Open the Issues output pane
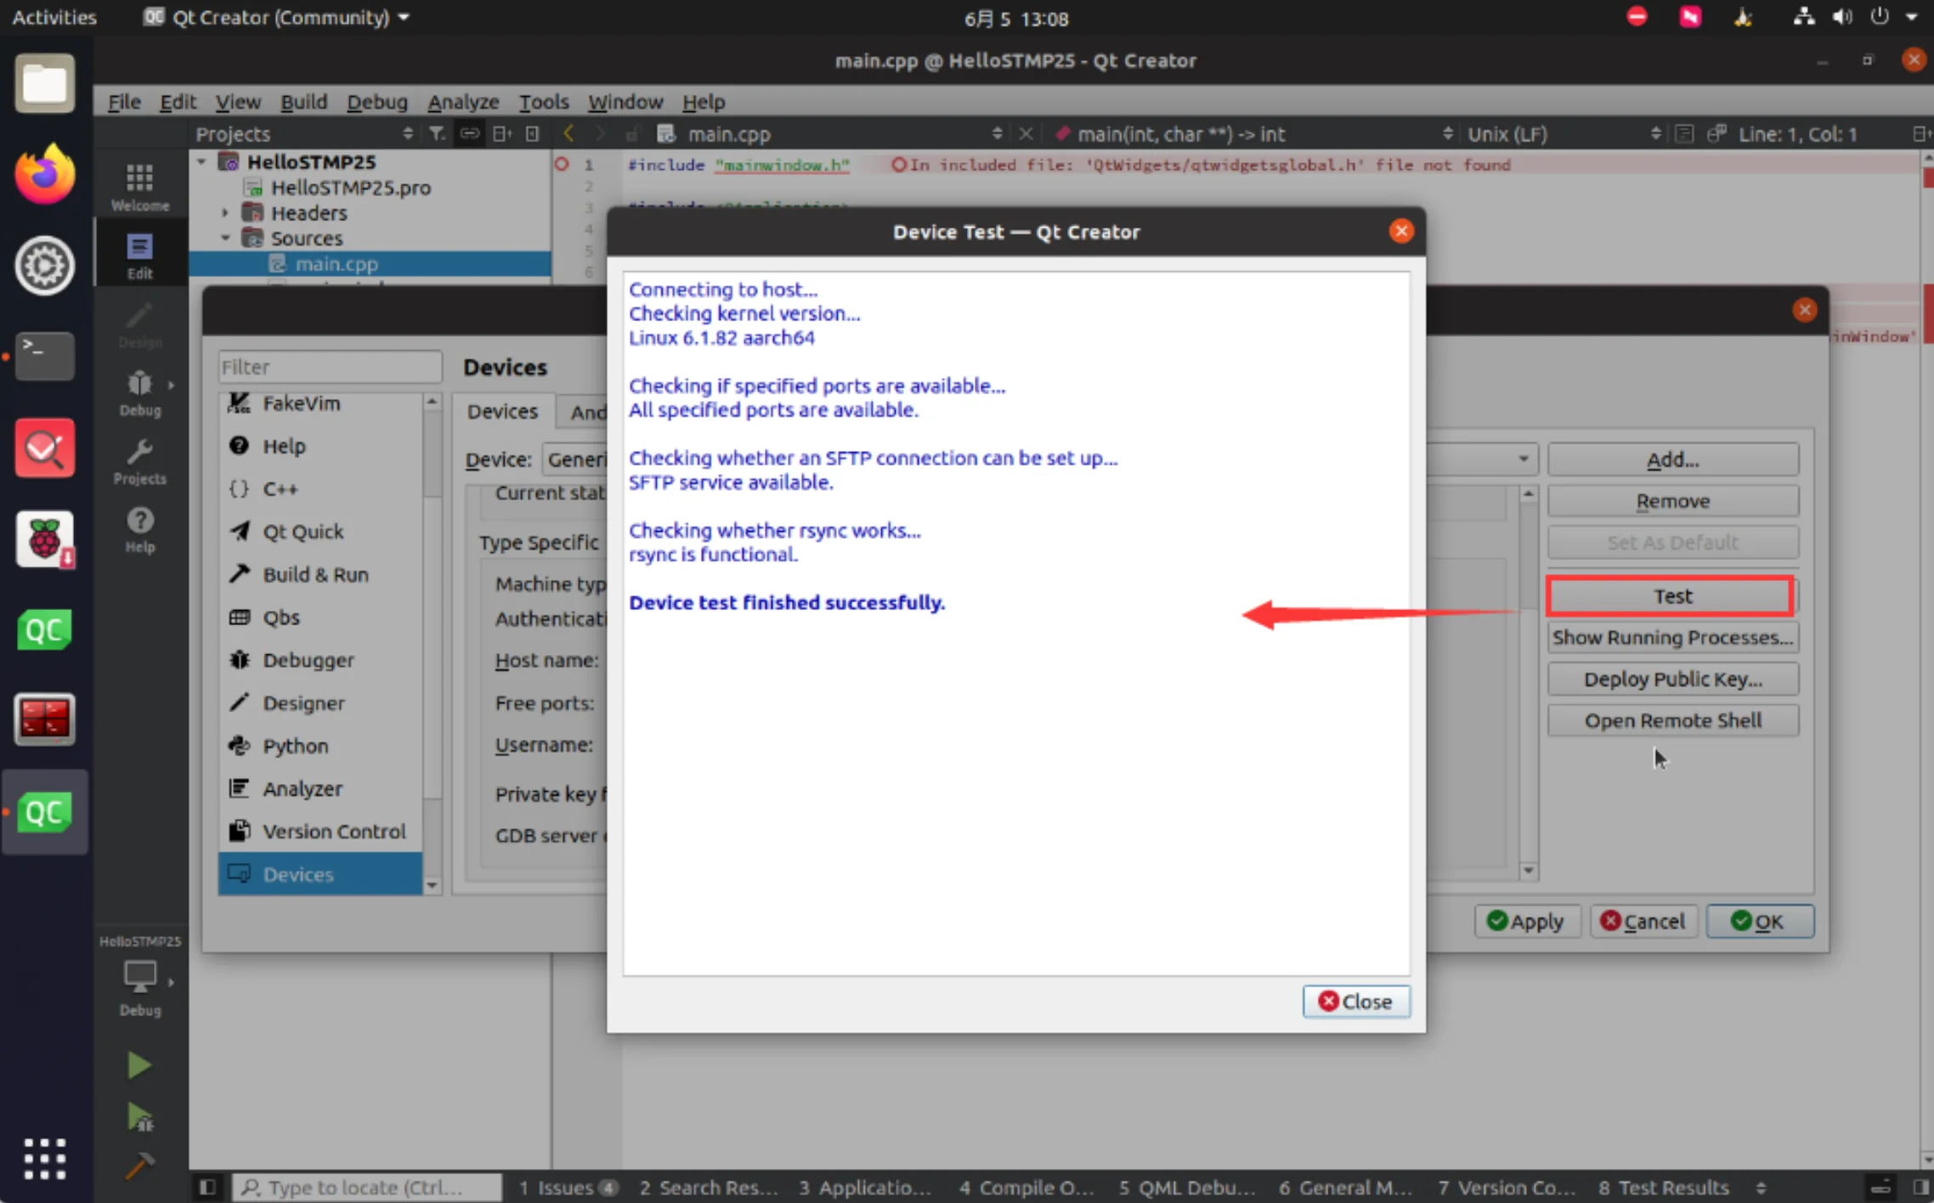 click(x=568, y=1187)
